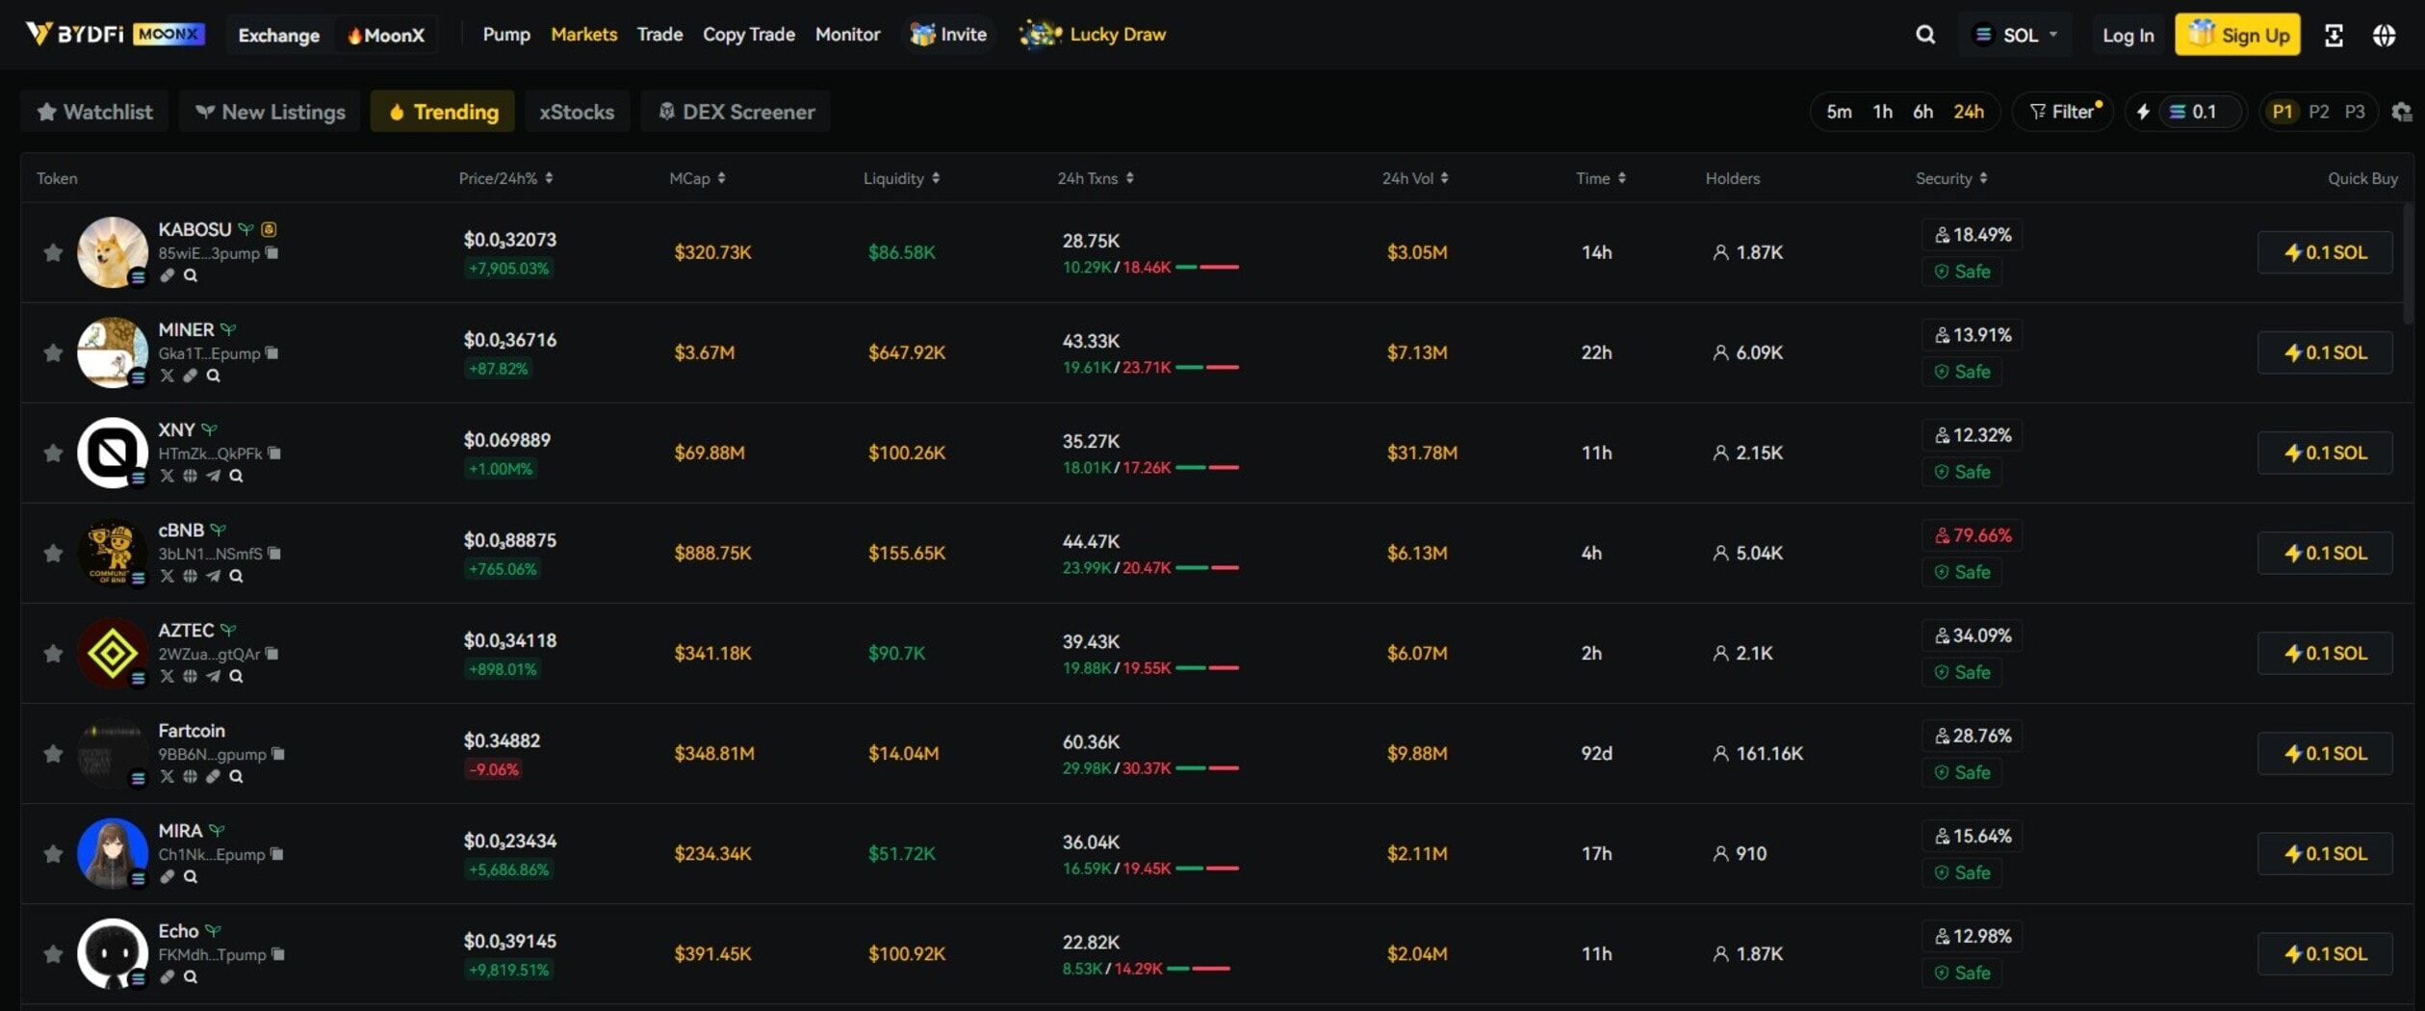2425x1011 pixels.
Task: Open the xStocks tab
Action: click(577, 112)
